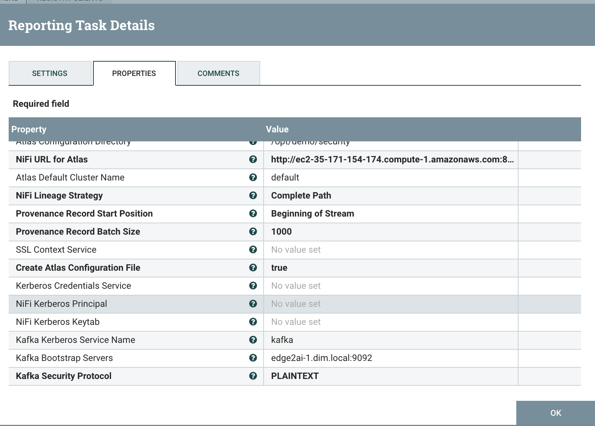Show help for SSL Context Service

coord(253,250)
